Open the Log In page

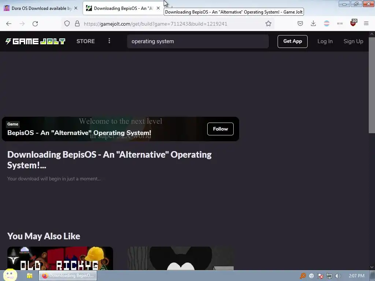(x=325, y=41)
